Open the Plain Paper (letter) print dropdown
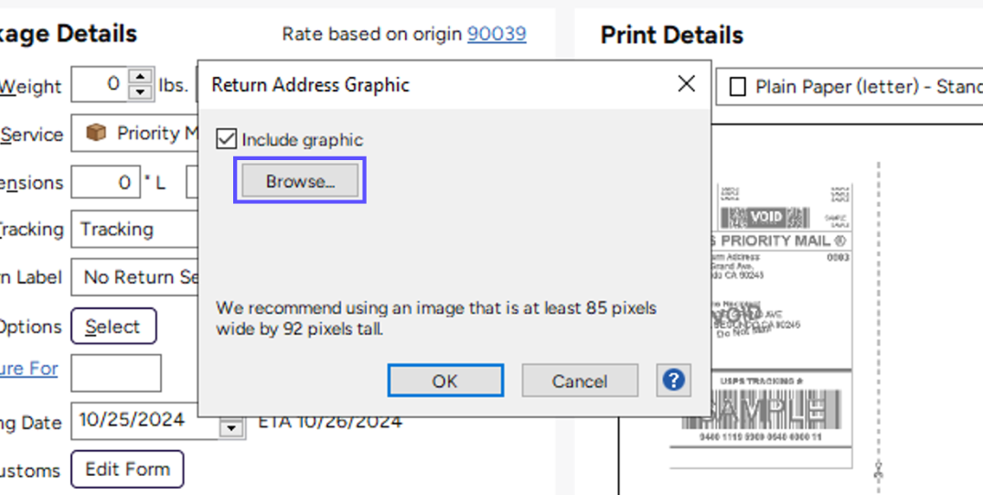This screenshot has height=495, width=983. pos(849,87)
